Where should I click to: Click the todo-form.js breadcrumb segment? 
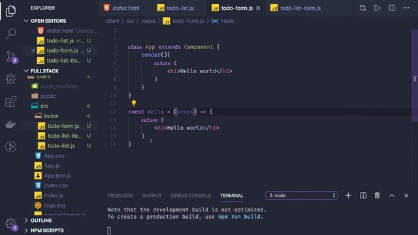coord(184,21)
